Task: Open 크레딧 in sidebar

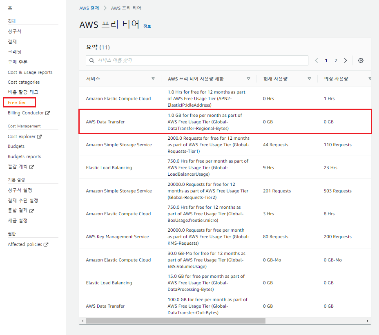Action: click(x=15, y=52)
